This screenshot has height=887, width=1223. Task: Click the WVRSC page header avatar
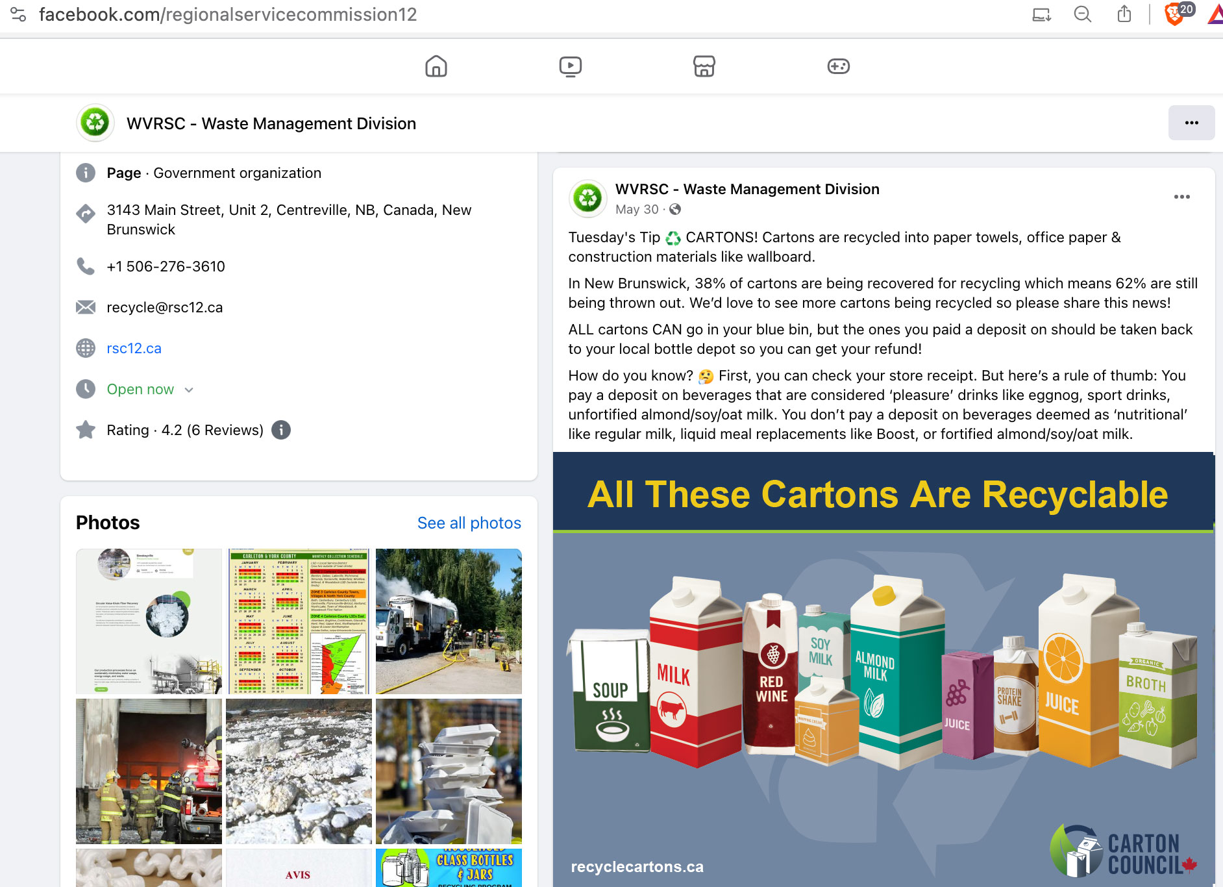coord(95,122)
